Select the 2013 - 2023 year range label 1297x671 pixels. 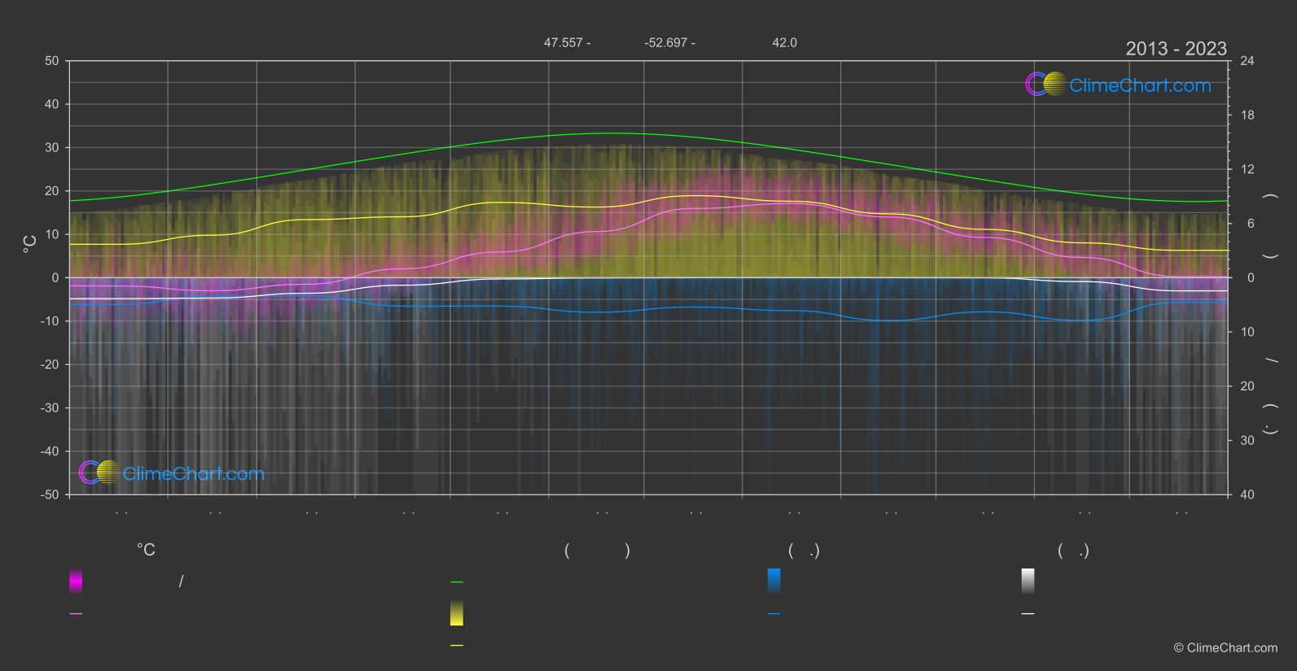pyautogui.click(x=1176, y=49)
